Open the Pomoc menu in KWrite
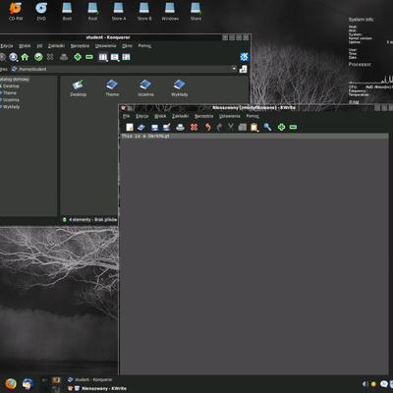393x393 pixels. click(253, 116)
